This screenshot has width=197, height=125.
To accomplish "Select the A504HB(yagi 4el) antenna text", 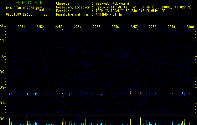I will 111,15.
